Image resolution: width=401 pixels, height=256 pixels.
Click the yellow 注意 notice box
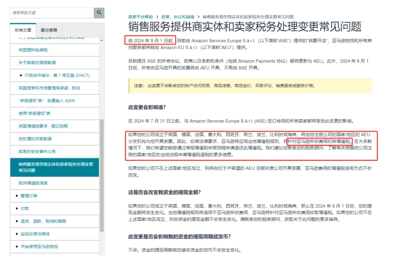[x=250, y=86]
